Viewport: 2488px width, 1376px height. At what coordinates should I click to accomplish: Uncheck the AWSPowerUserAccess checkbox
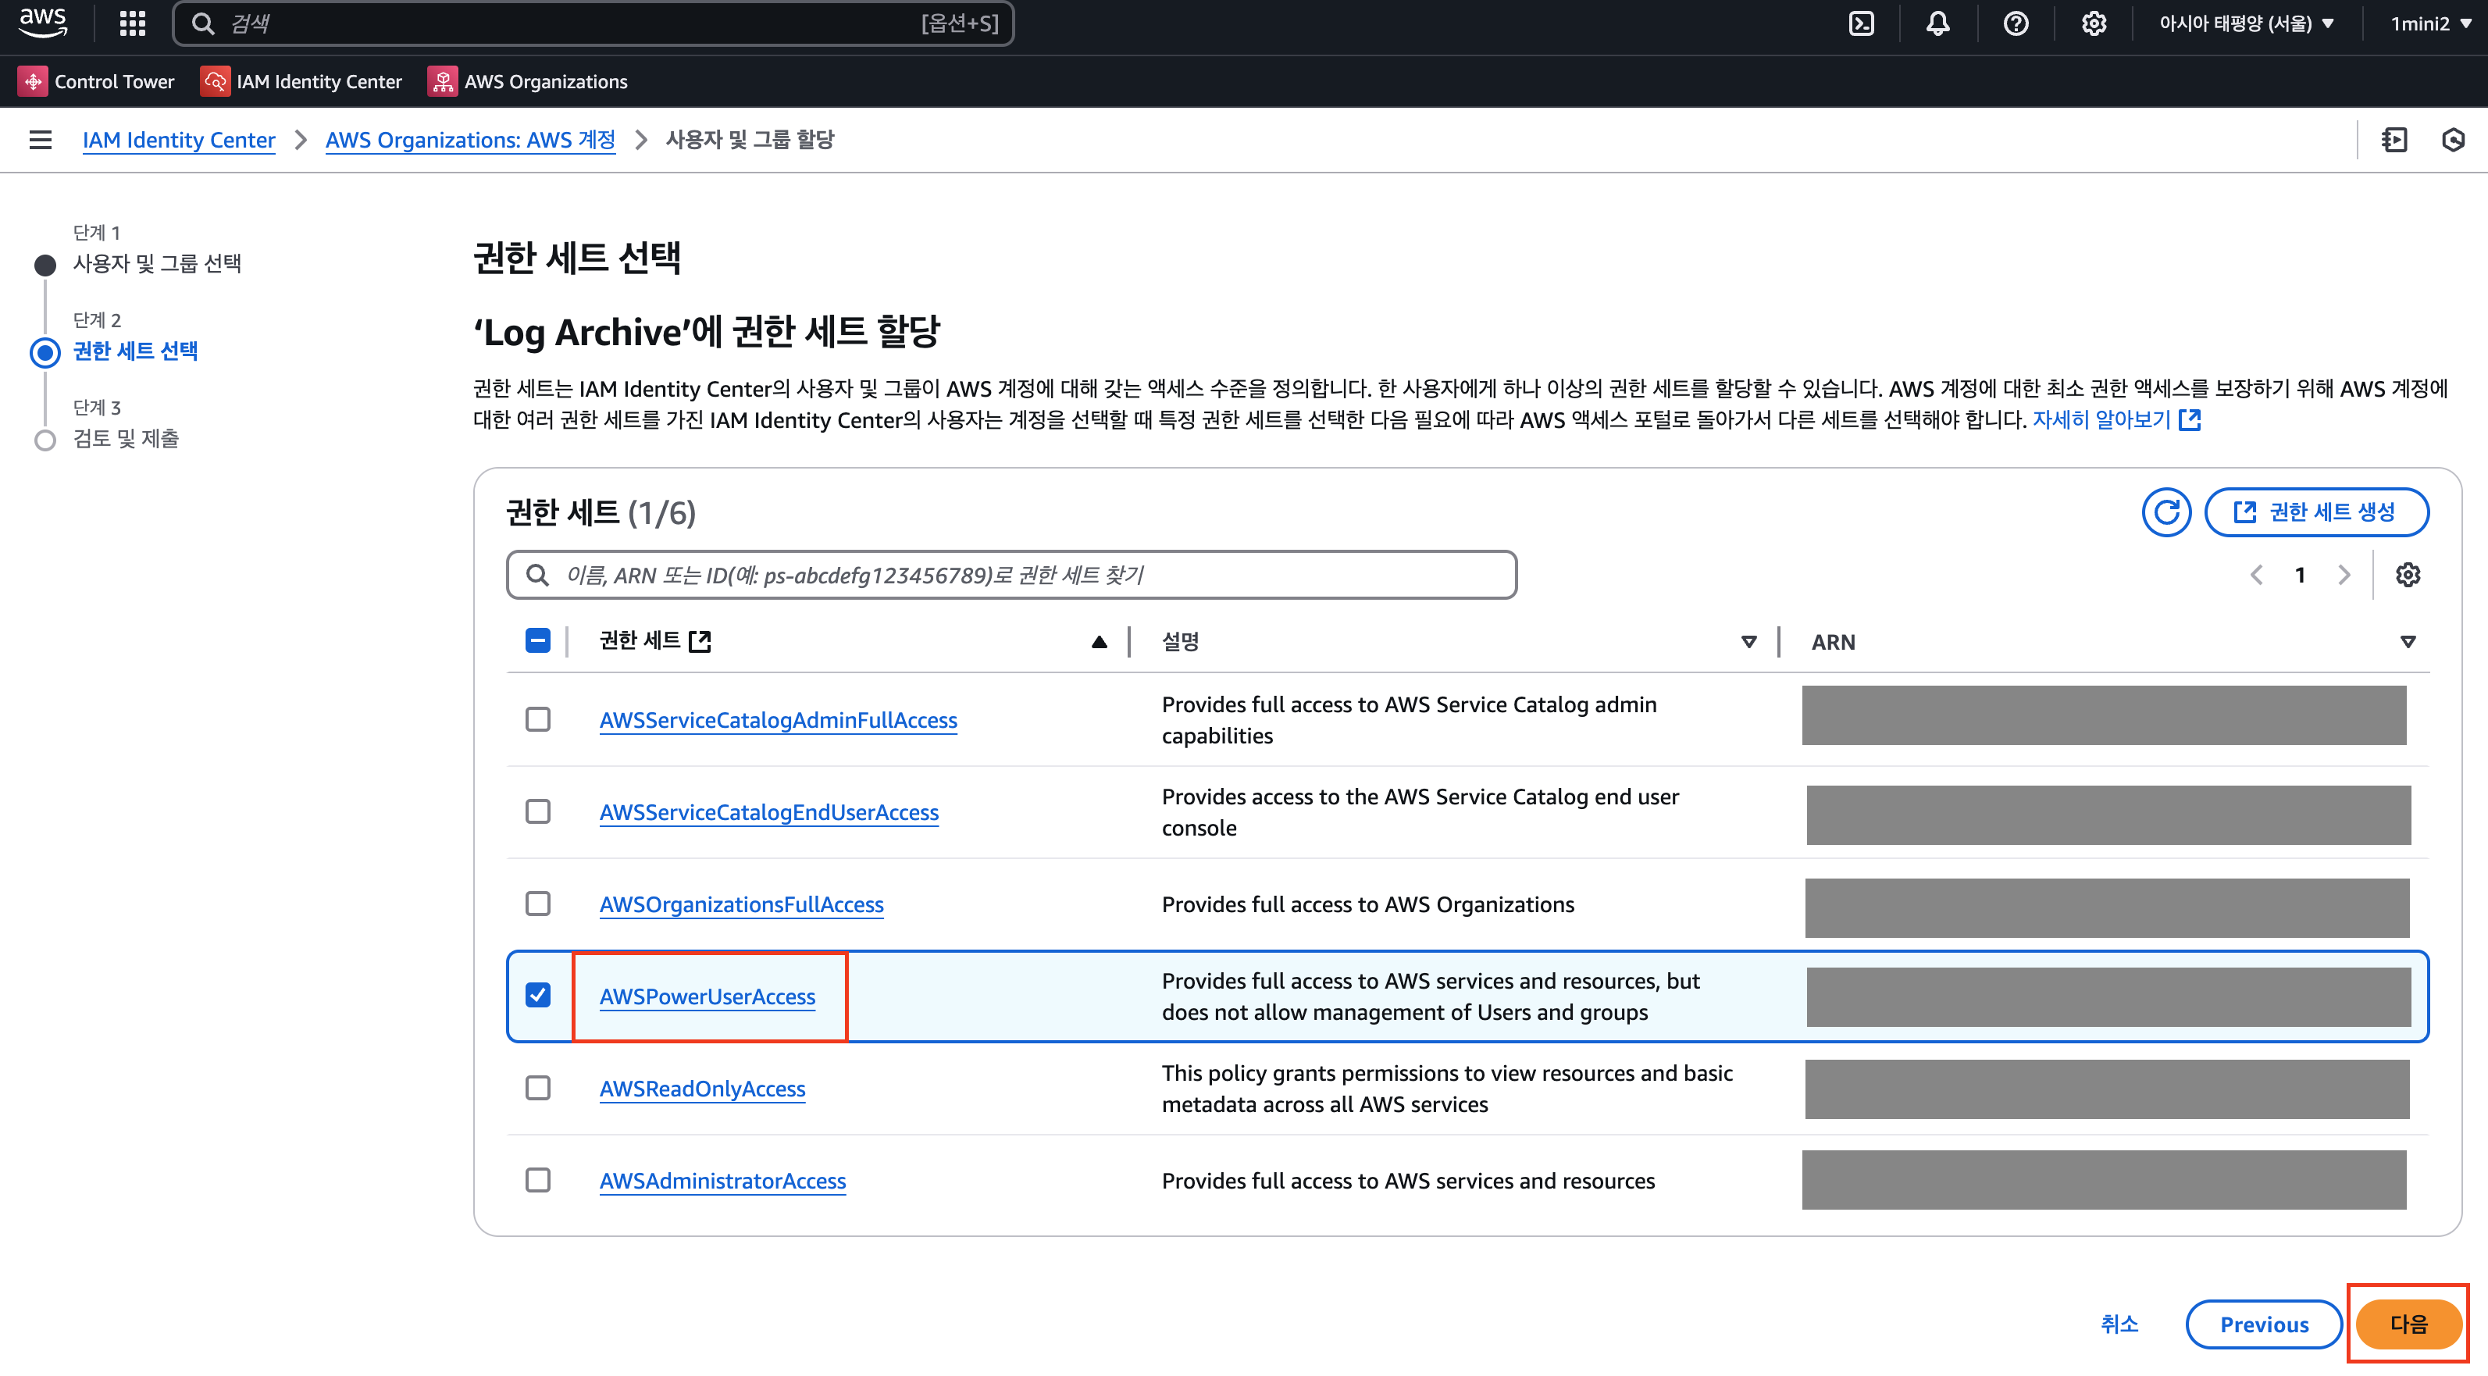pos(538,996)
